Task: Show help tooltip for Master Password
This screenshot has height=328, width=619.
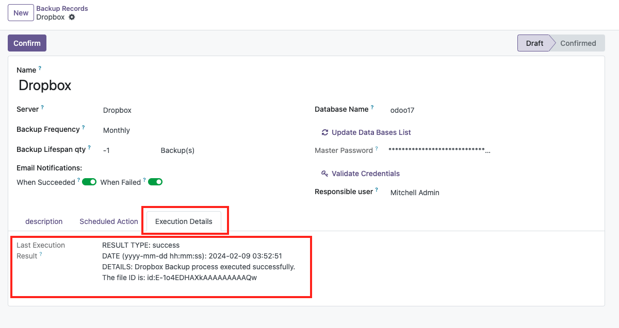Action: (x=377, y=148)
